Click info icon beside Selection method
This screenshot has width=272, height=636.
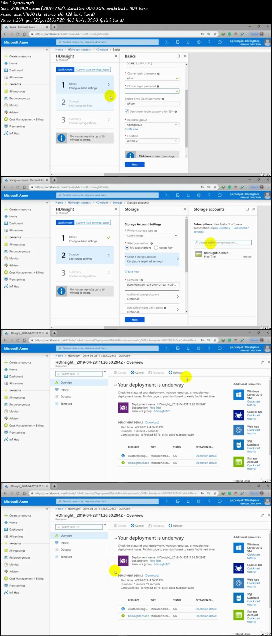151,244
